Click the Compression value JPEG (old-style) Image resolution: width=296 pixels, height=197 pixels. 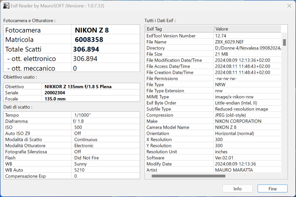coord(230,115)
